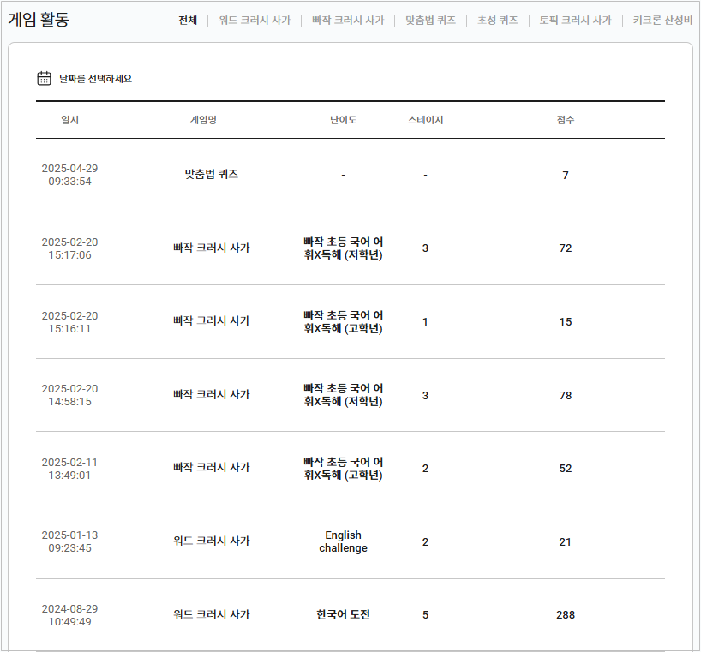Click the score 72 in the table
Viewport: 701px width, 652px height.
point(566,248)
